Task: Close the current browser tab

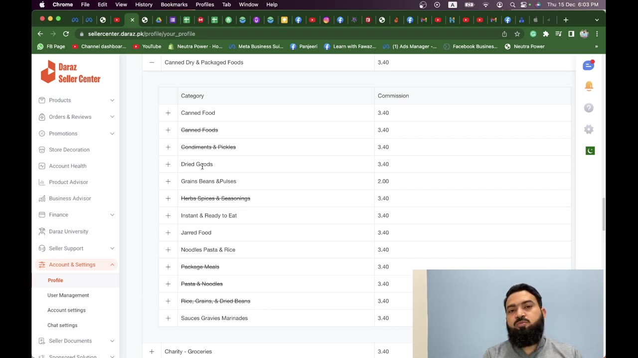Action: [x=132, y=20]
